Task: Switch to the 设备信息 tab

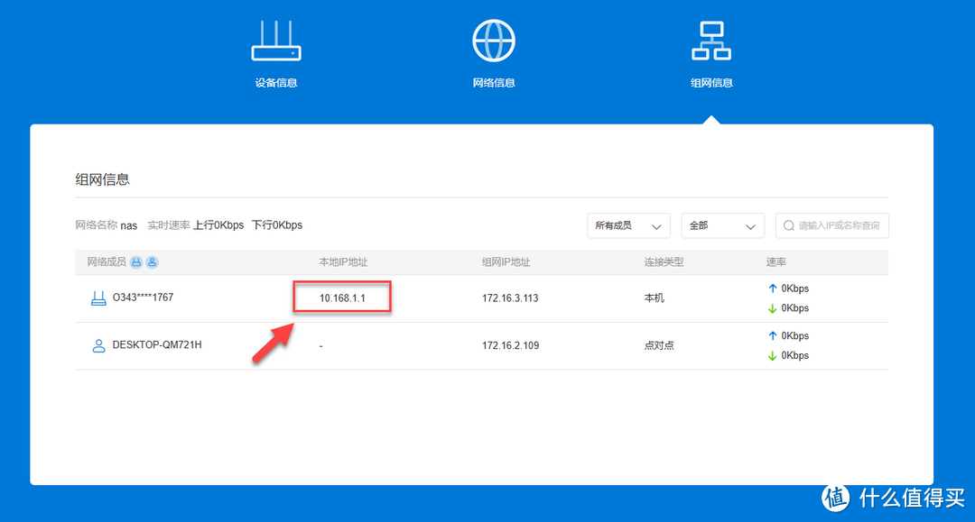Action: pos(275,83)
